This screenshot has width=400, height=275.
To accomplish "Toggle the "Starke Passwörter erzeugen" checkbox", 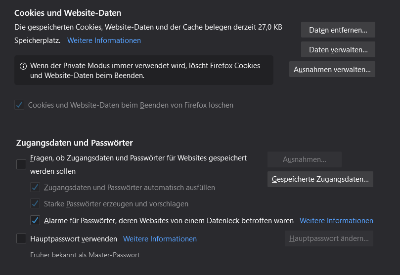I will [35, 204].
